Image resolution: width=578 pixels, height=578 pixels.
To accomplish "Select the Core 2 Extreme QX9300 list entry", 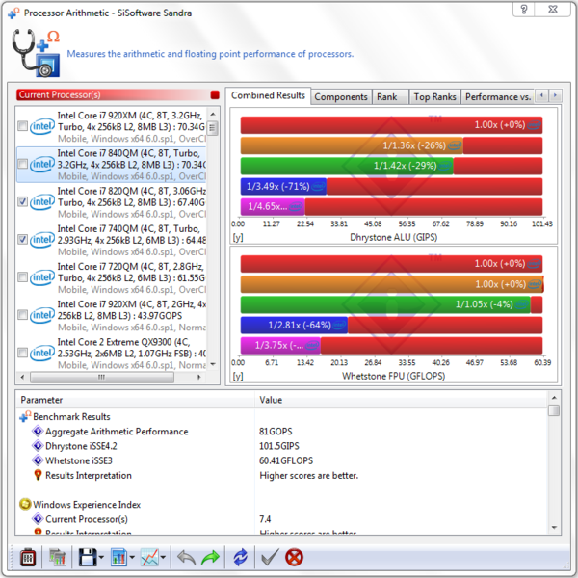I will [x=112, y=354].
